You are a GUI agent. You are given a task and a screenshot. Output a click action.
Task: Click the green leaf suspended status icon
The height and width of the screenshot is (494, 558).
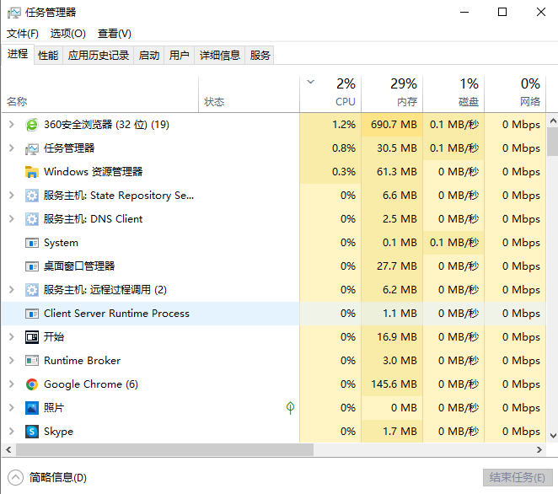(290, 408)
